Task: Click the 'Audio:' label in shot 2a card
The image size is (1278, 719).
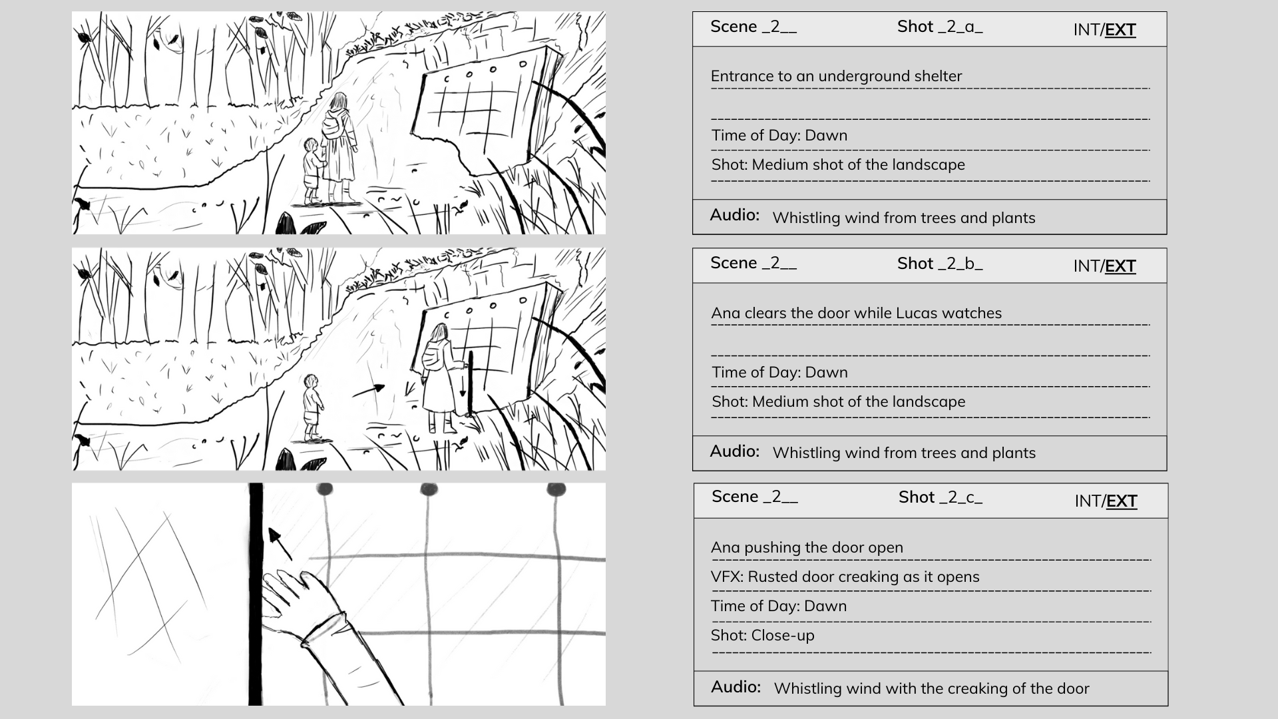Action: (735, 215)
